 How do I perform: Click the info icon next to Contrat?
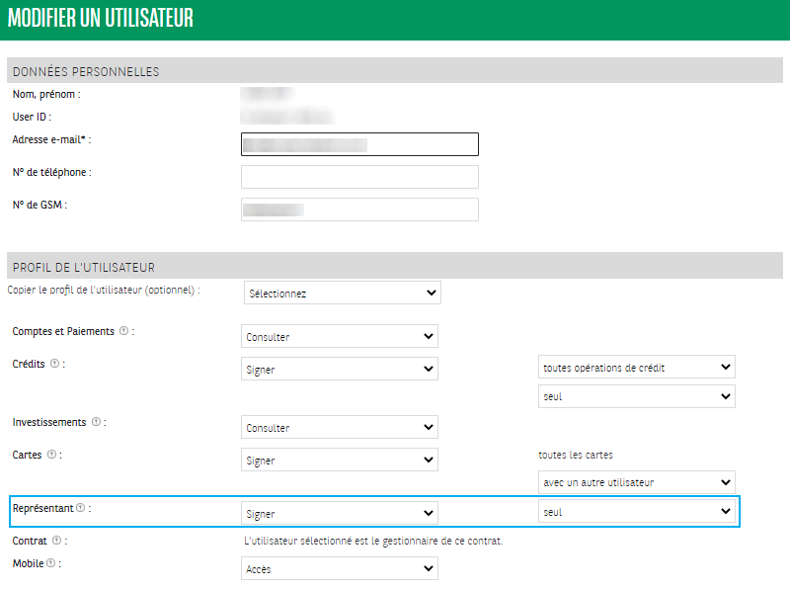tap(56, 541)
